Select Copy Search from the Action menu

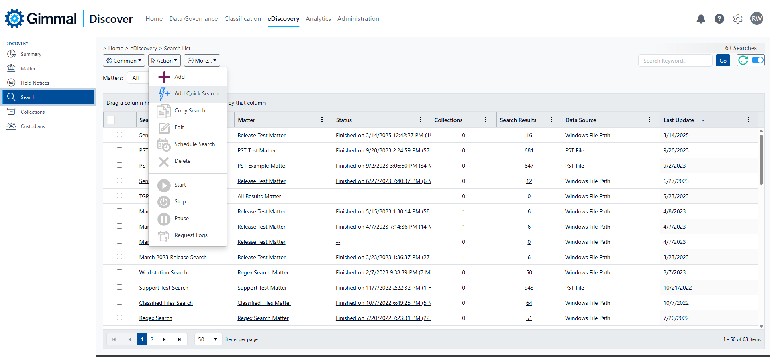point(190,111)
